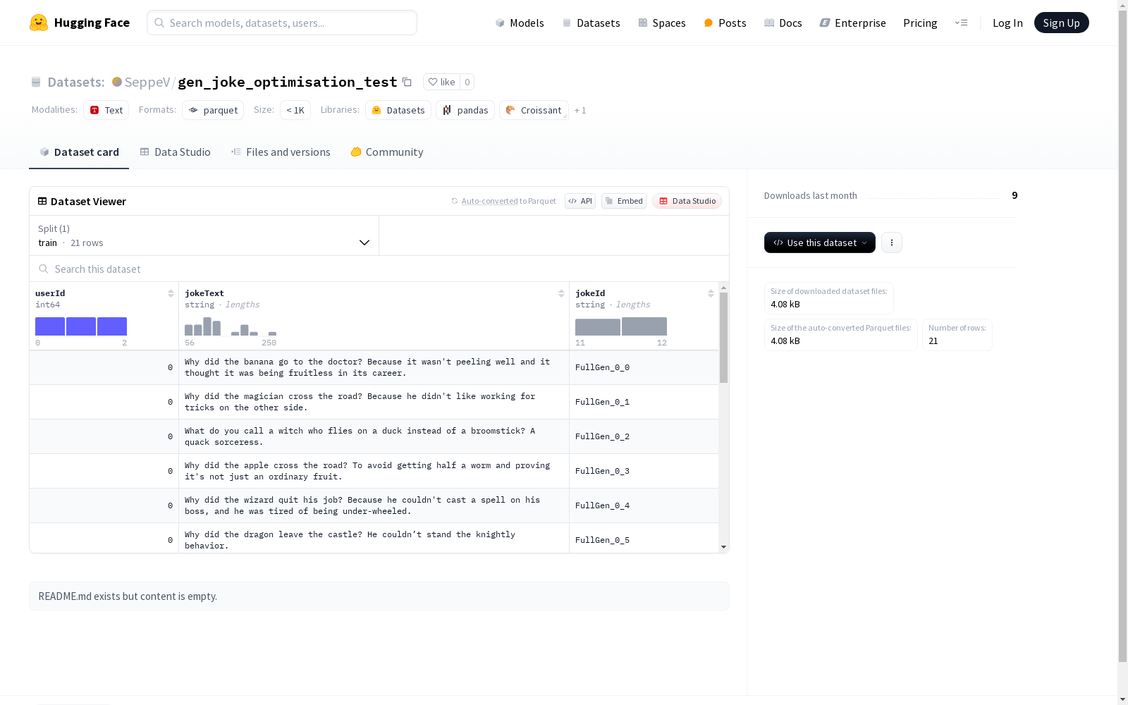Open the Use this dataset dropdown
This screenshot has width=1128, height=705.
pyautogui.click(x=820, y=243)
